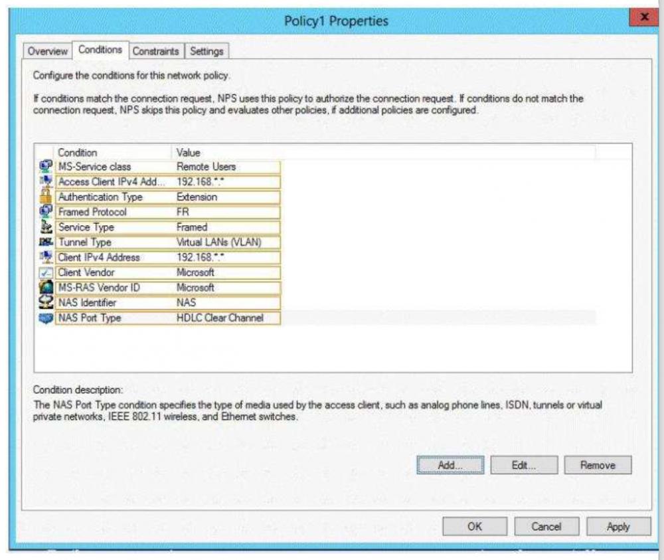This screenshot has height=560, width=664.
Task: Select the Client IPv4 Address condition
Action: tap(168, 257)
